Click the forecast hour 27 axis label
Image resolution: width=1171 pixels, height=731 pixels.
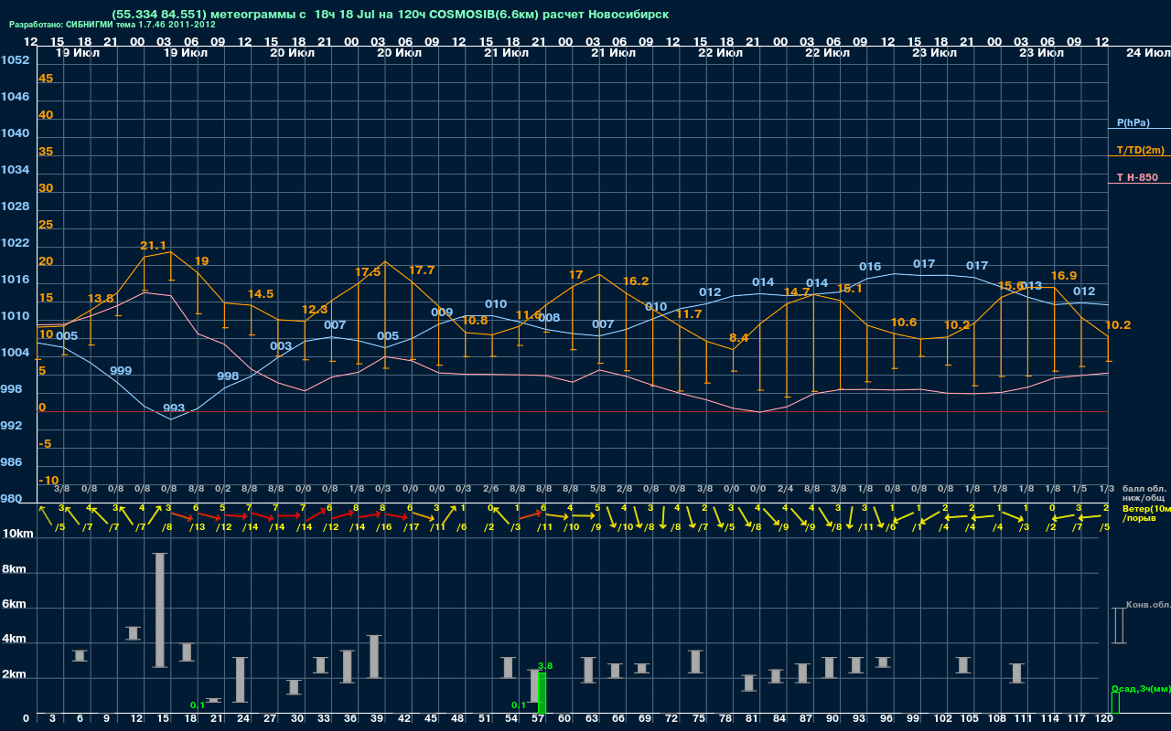click(x=270, y=720)
